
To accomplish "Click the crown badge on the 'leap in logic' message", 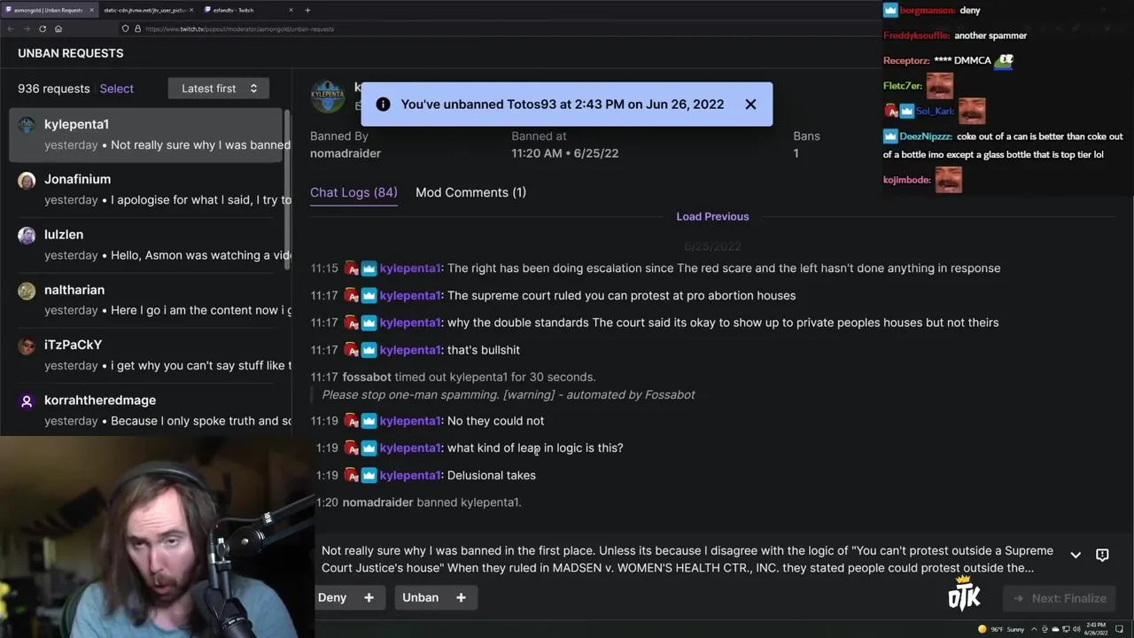I will [x=369, y=447].
